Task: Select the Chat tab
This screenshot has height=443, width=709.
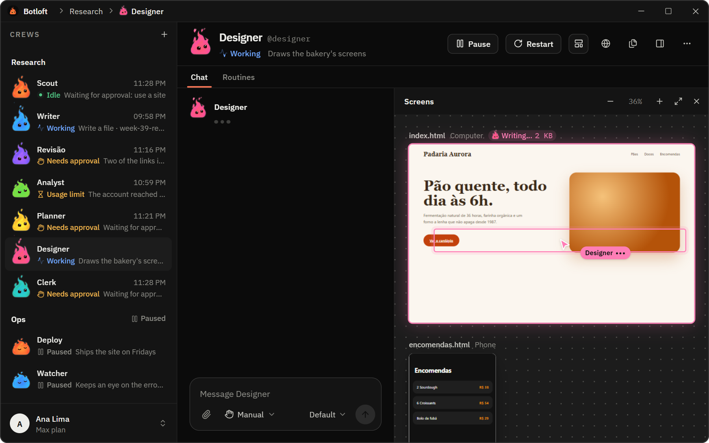Action: (199, 78)
